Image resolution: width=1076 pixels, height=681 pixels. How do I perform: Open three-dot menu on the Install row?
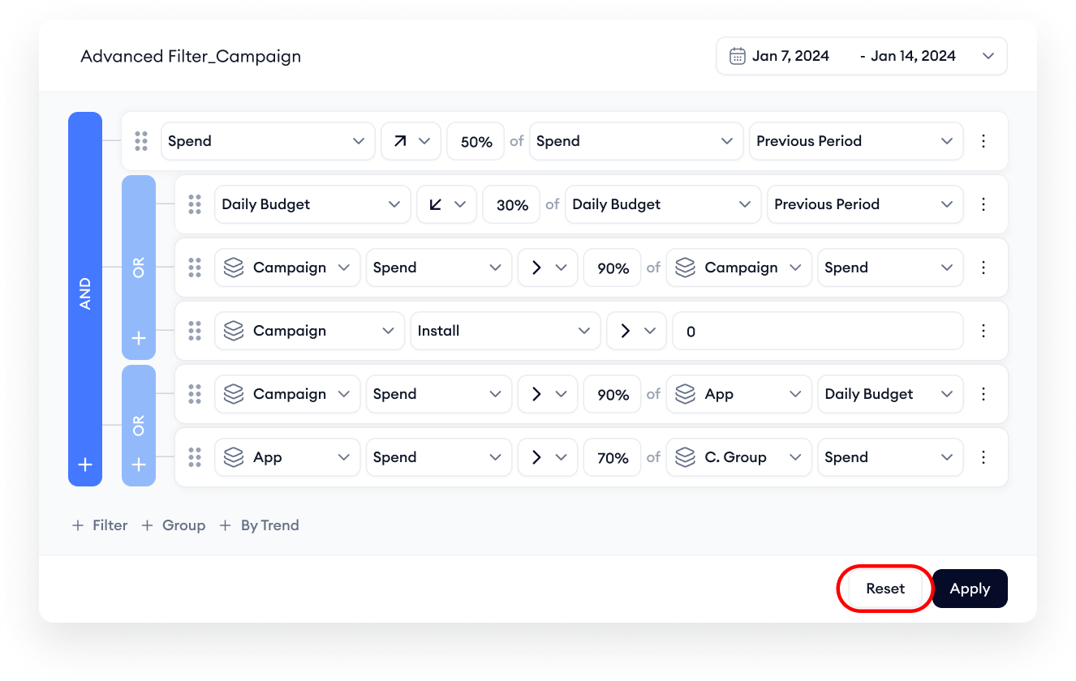983,331
